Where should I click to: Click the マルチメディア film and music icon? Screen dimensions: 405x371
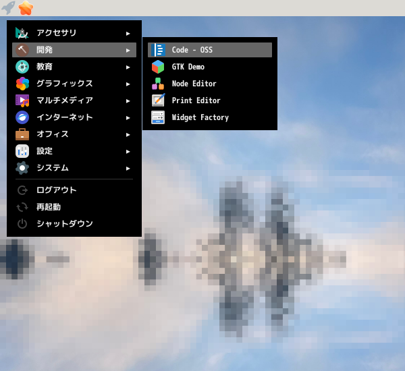pos(22,101)
